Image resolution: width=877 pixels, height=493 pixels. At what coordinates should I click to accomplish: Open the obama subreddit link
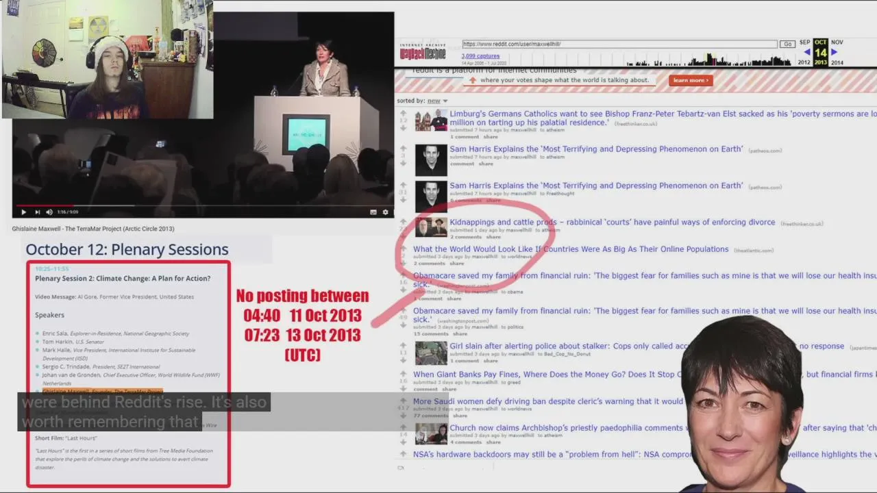point(515,292)
